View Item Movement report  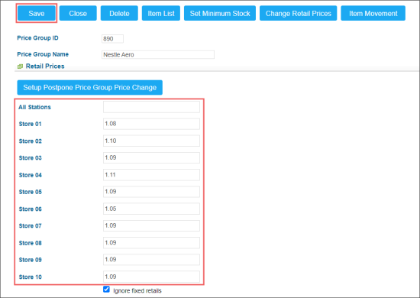[x=373, y=14]
